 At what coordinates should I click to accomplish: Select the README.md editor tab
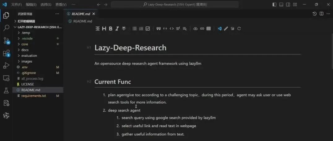pos(81,14)
